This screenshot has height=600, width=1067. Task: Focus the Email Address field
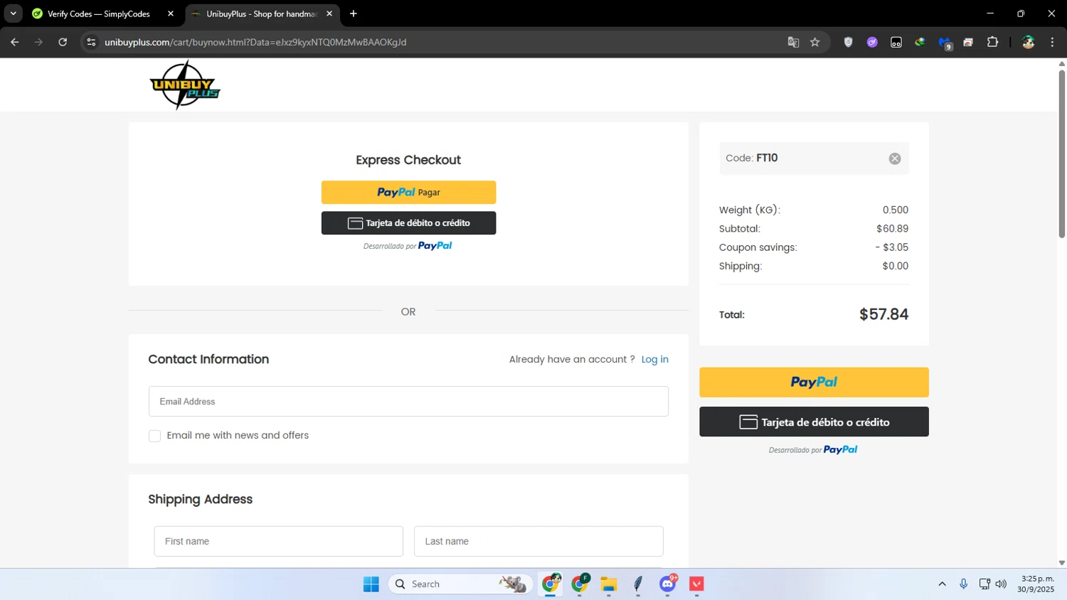click(x=408, y=401)
